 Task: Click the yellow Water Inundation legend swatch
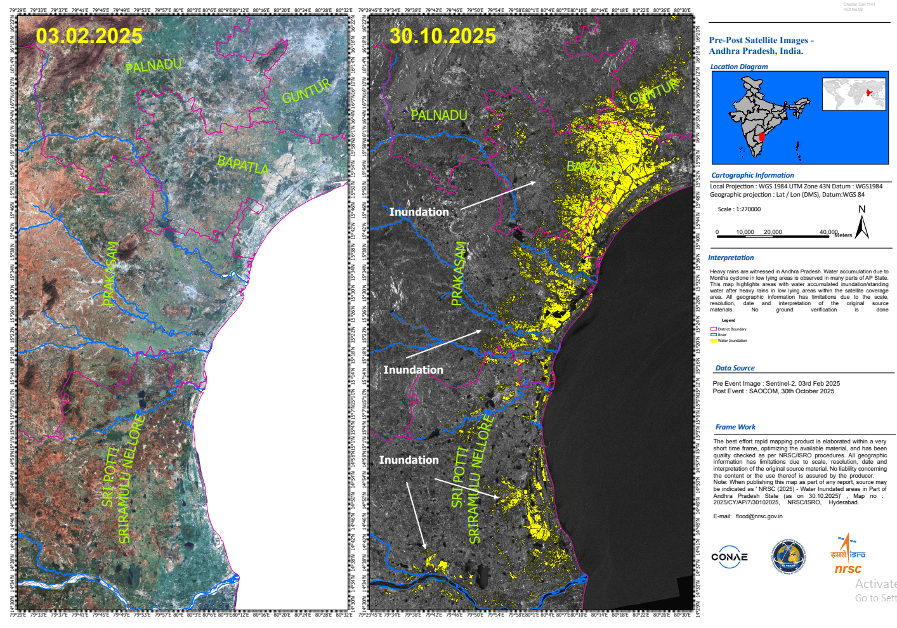(x=714, y=341)
